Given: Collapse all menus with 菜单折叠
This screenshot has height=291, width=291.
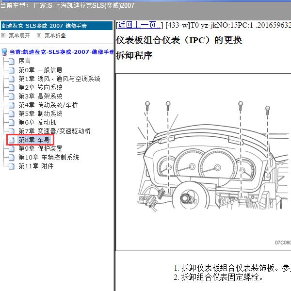Looking at the screenshot, I should 55,35.
